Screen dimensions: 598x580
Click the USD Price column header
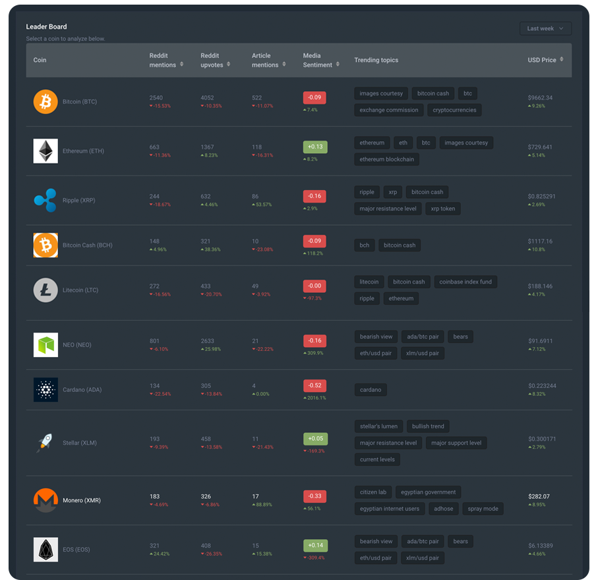[x=541, y=60]
